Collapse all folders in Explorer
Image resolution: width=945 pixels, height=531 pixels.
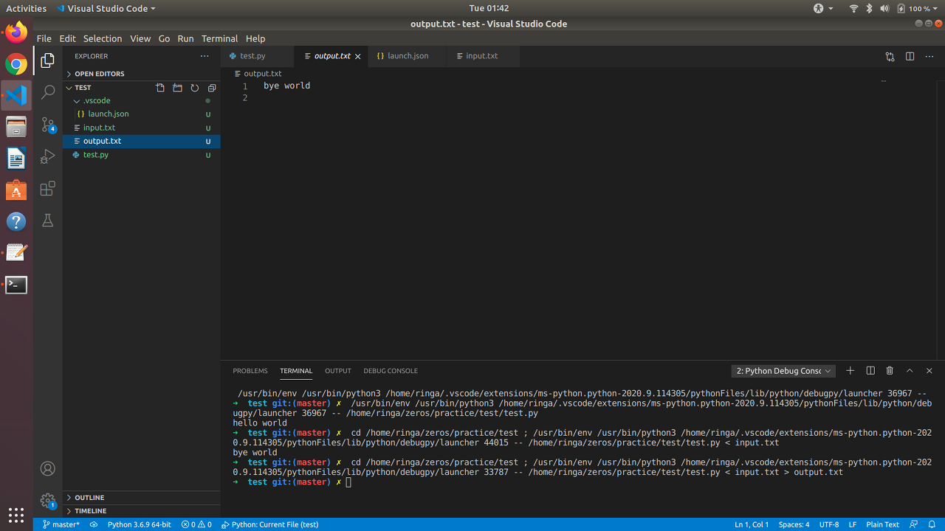(212, 88)
